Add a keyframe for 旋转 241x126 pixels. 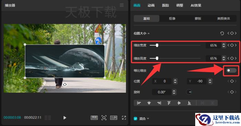tap(232, 92)
